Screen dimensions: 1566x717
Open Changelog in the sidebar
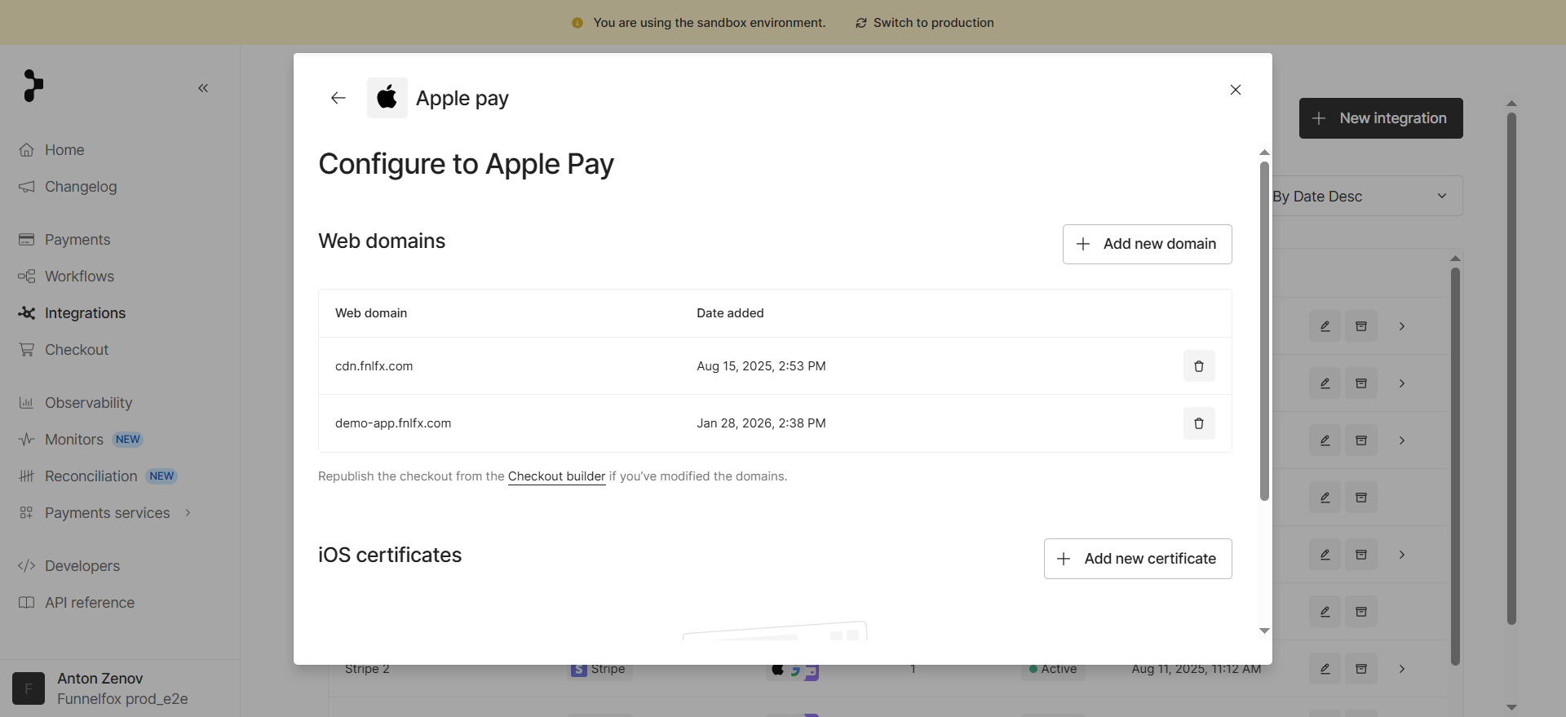click(x=81, y=187)
